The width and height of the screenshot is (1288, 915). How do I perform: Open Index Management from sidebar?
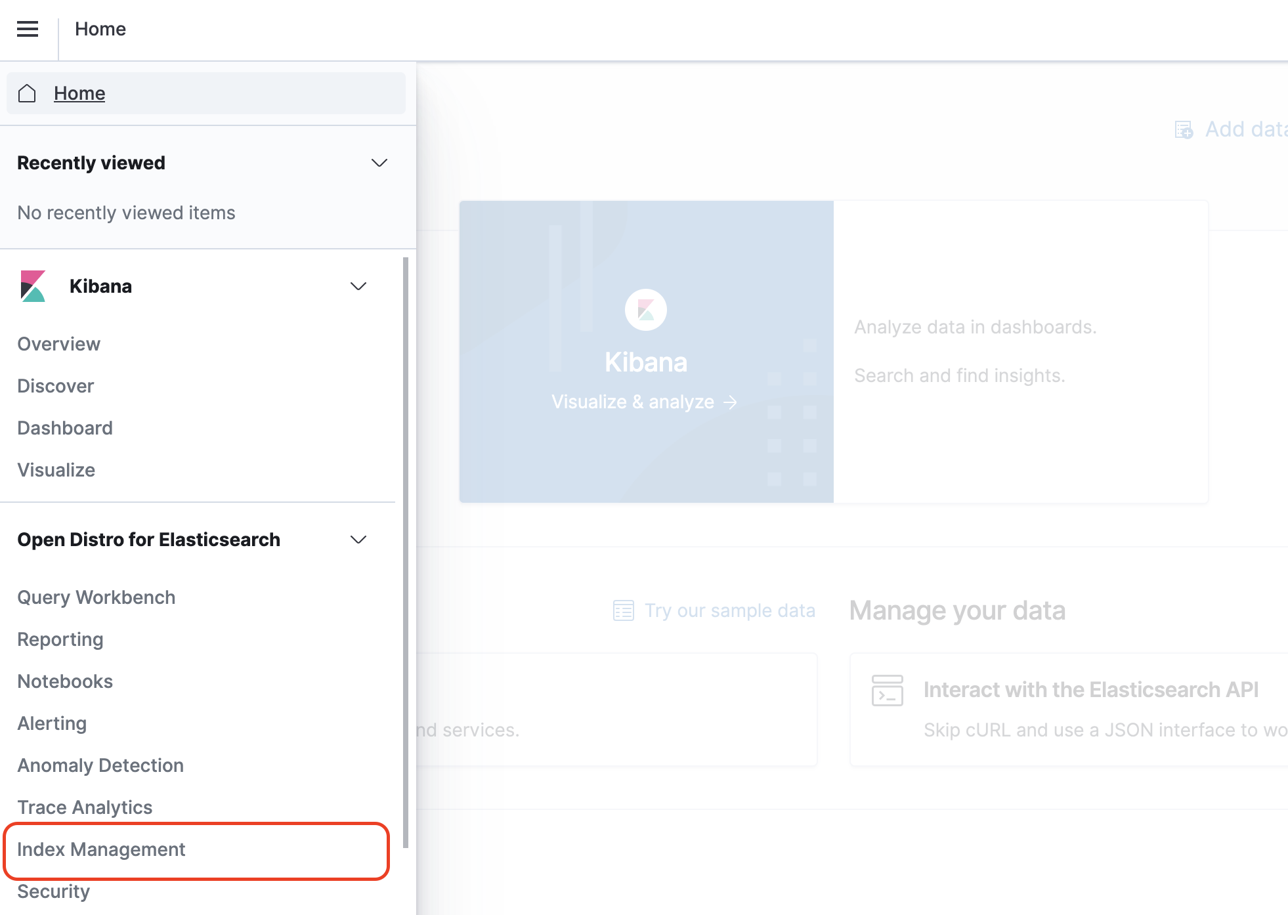(x=101, y=849)
